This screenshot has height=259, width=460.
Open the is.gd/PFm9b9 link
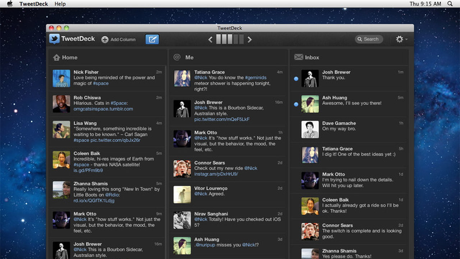pyautogui.click(x=88, y=171)
